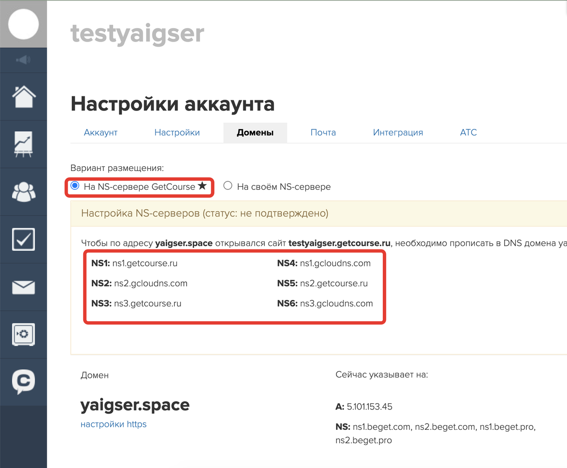Click the 'Вариант размещения:' label
567x468 pixels.
point(117,168)
